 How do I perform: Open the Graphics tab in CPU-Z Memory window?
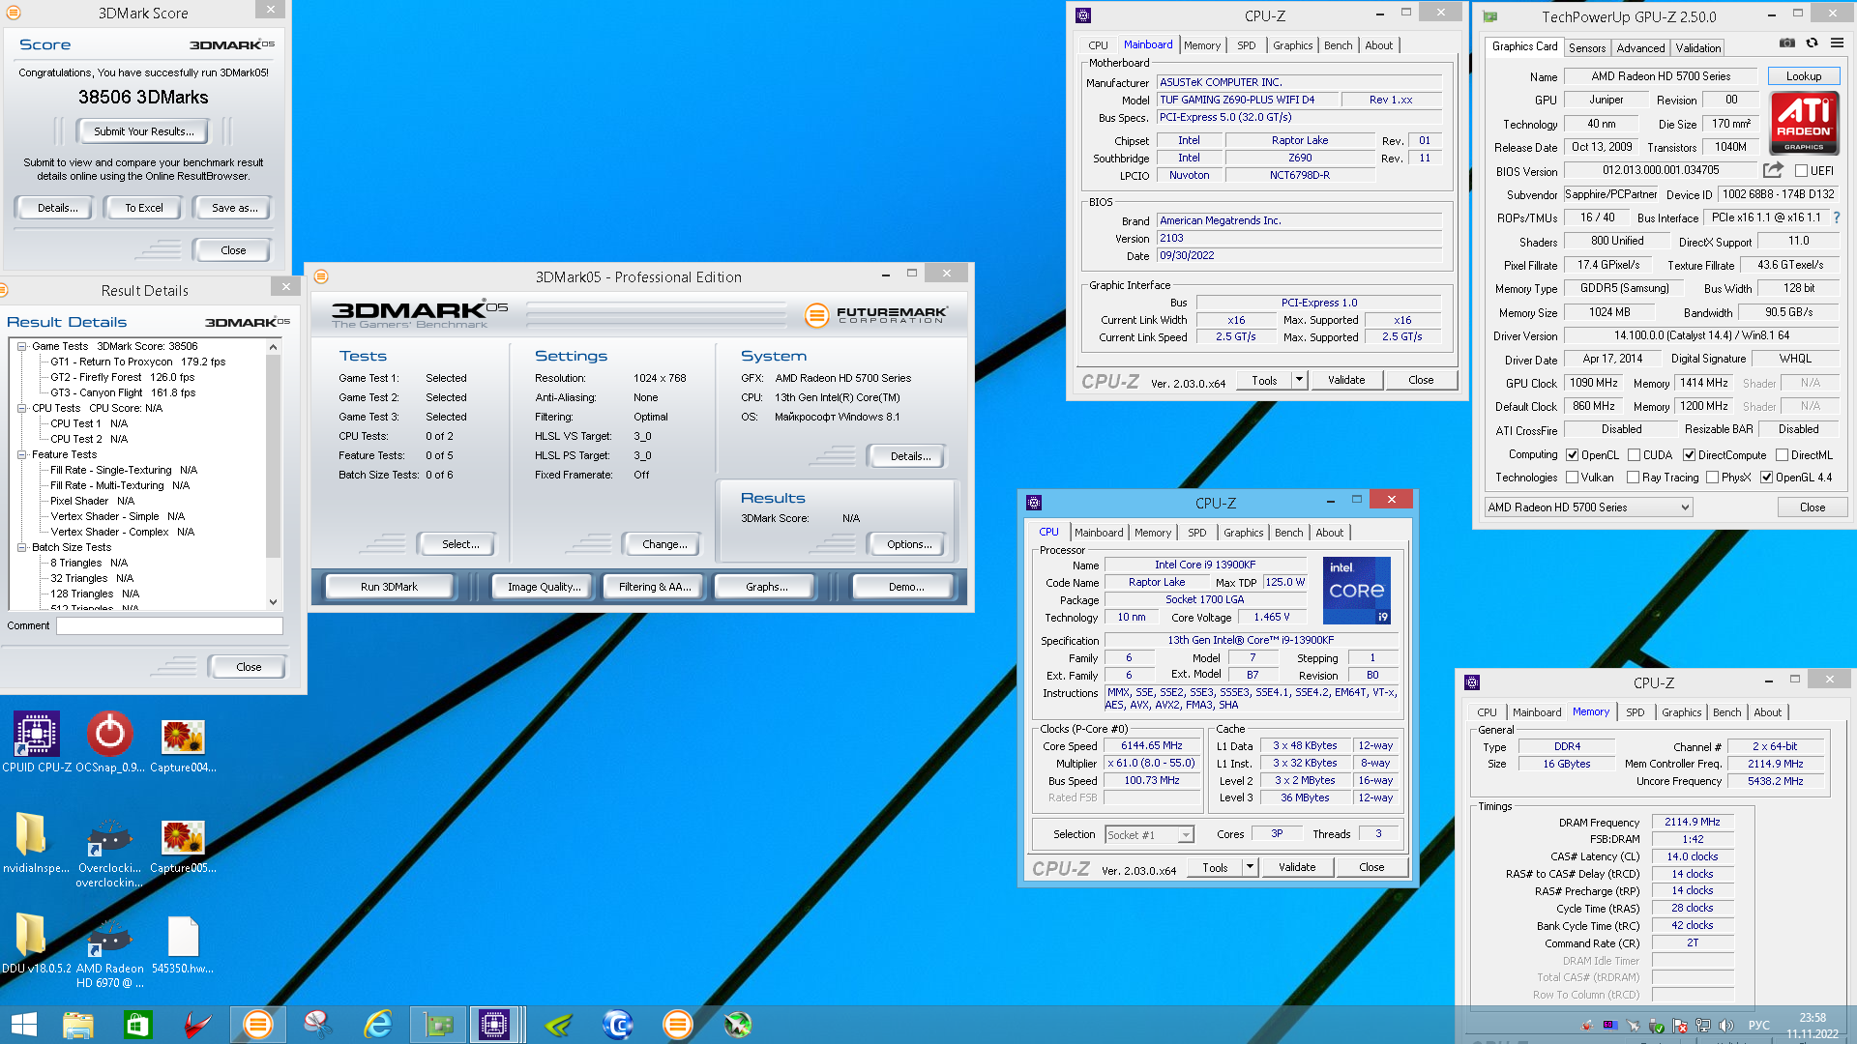[x=1681, y=712]
